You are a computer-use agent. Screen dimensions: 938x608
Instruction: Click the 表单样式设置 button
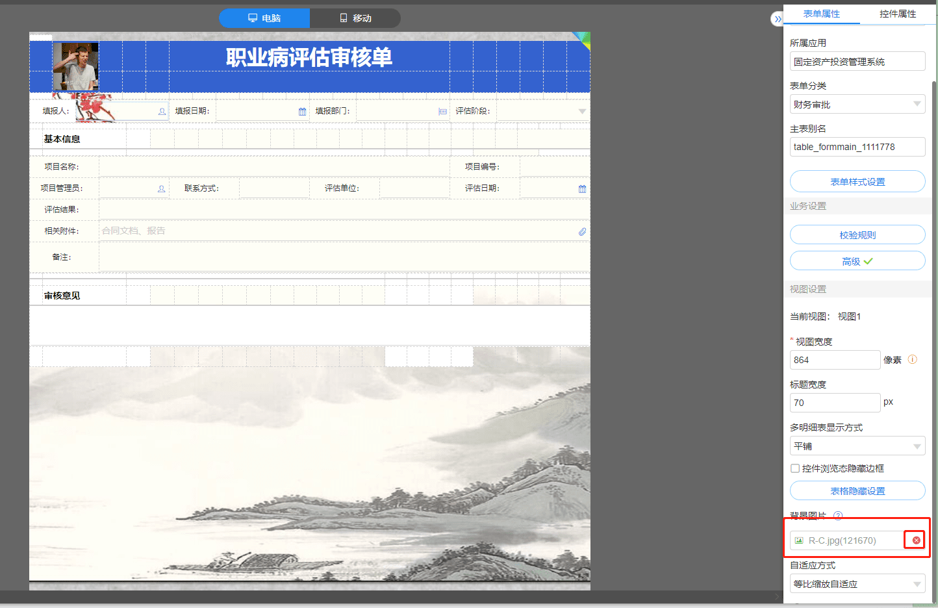(x=857, y=182)
